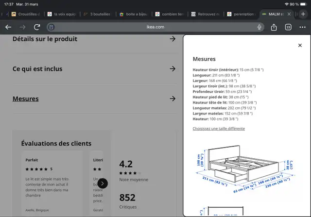This screenshot has height=217, width=311.
Task: Click the underlined Mesures heading
Action: click(26, 99)
